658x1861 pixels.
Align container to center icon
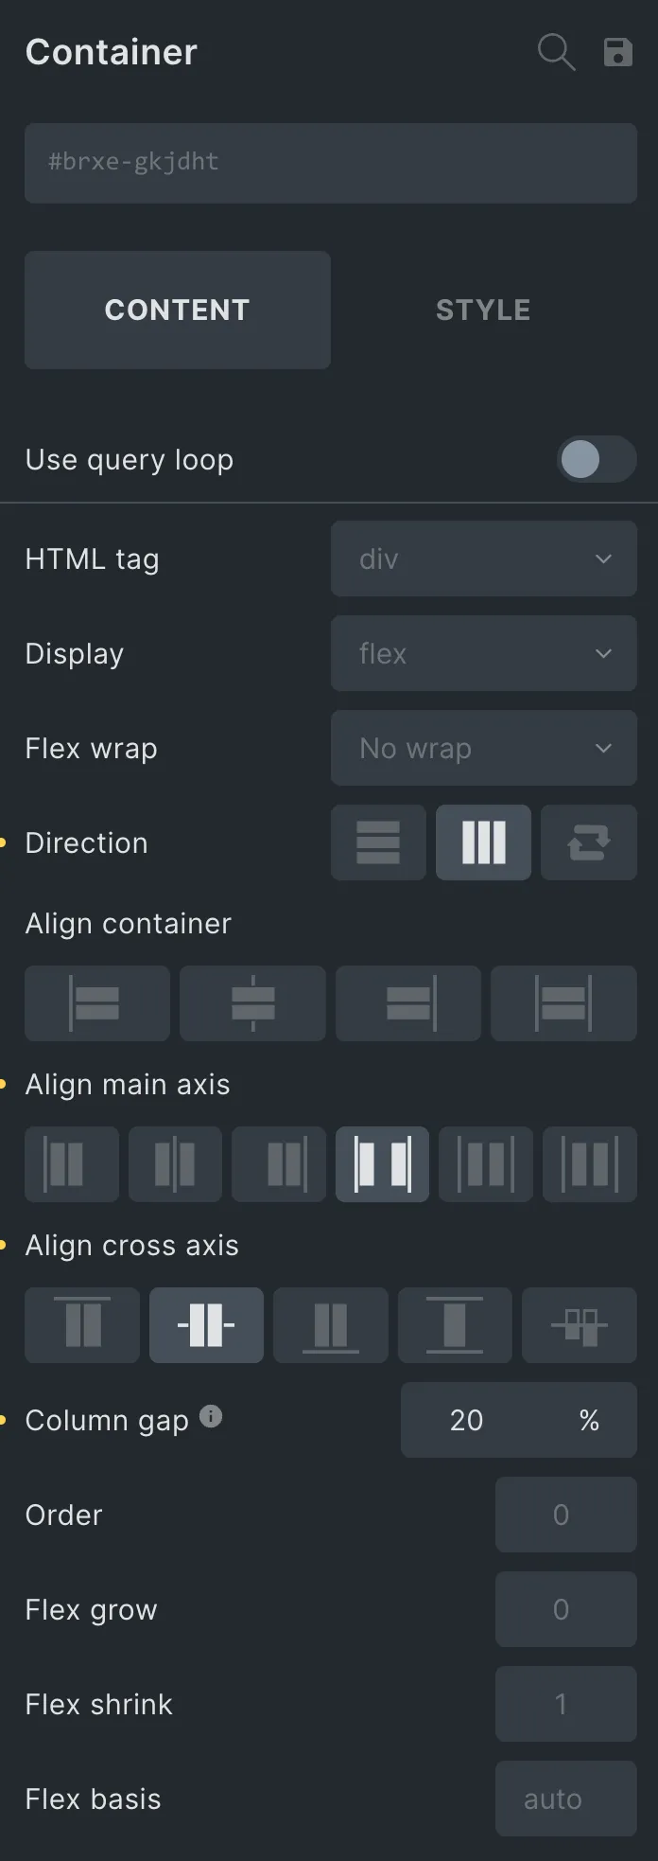(252, 1003)
